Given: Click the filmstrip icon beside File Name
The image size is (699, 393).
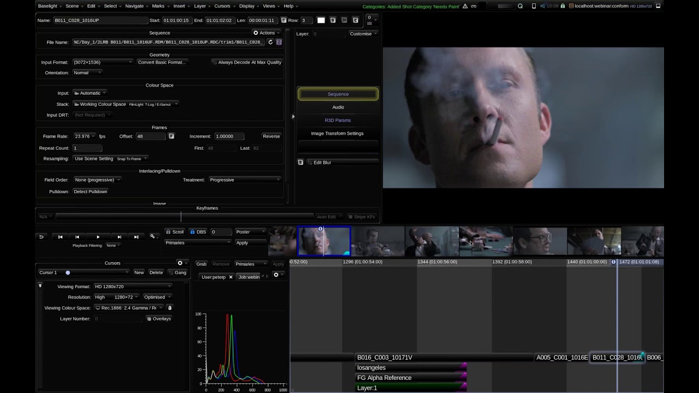Looking at the screenshot, I should [x=279, y=42].
